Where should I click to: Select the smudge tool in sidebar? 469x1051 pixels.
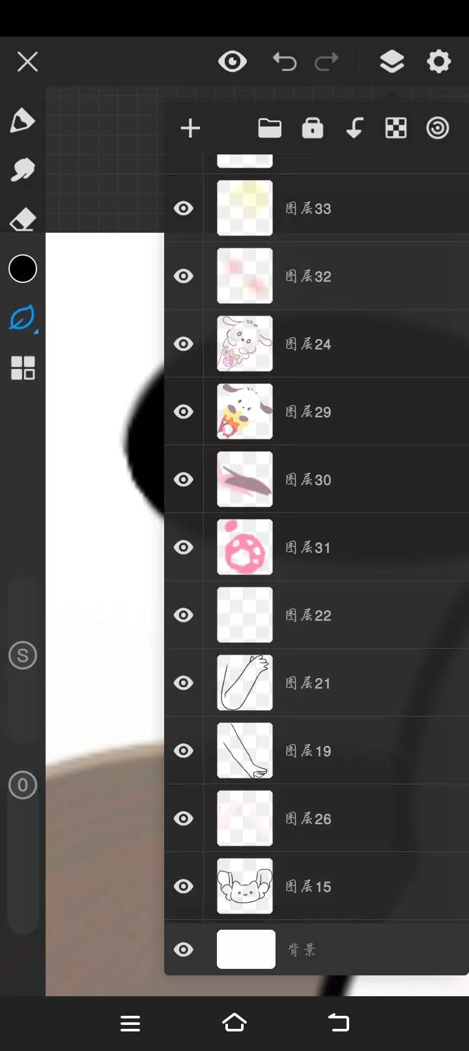pyautogui.click(x=23, y=170)
